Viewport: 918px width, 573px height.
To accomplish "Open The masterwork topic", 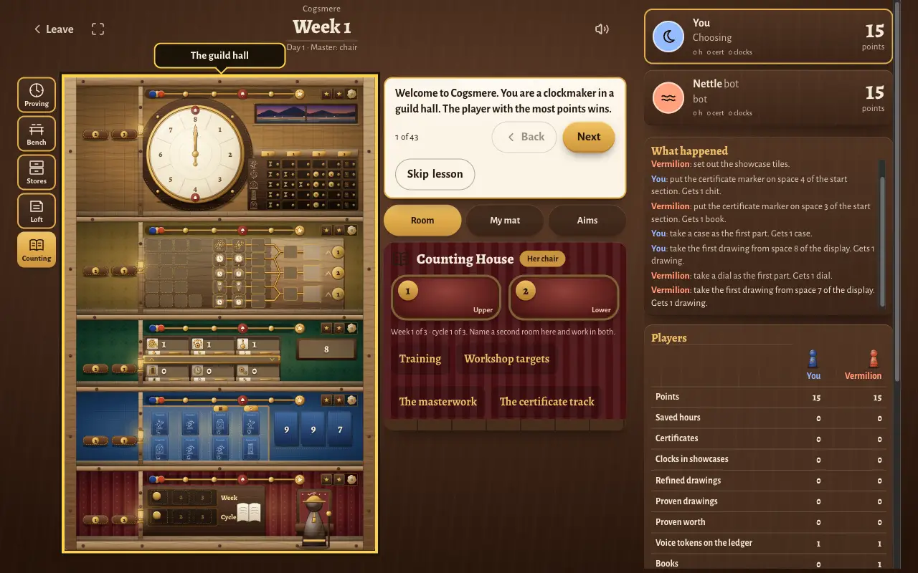I will [437, 402].
